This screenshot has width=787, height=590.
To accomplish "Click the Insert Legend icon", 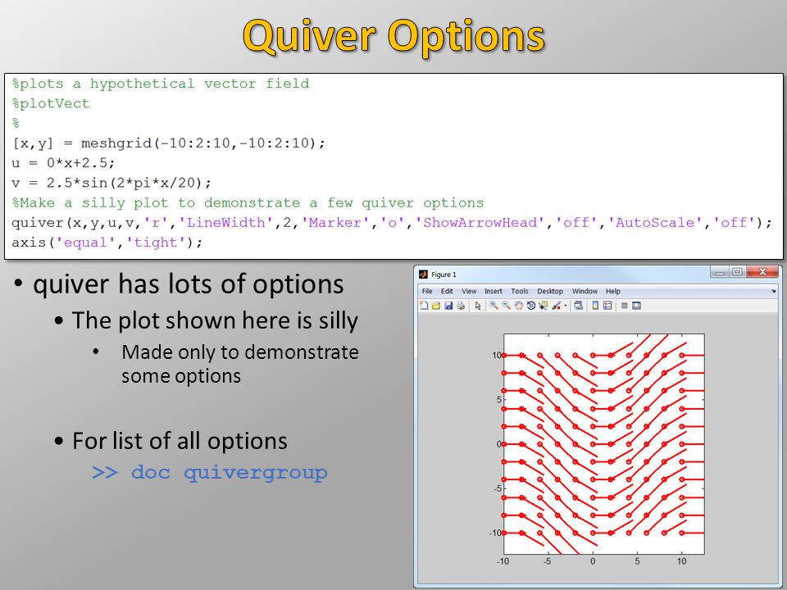I will click(x=607, y=306).
